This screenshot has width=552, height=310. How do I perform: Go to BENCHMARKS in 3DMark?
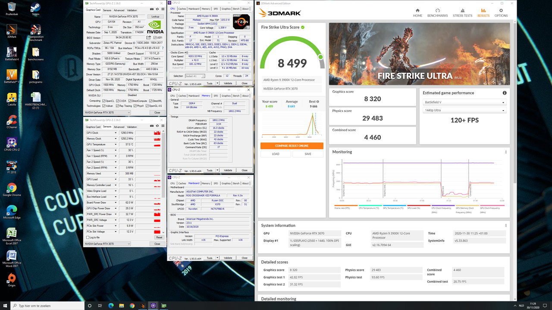pyautogui.click(x=437, y=12)
